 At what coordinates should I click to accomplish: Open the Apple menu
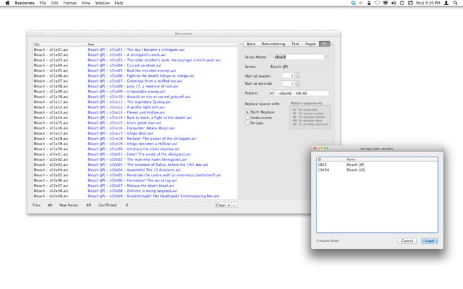click(x=8, y=3)
